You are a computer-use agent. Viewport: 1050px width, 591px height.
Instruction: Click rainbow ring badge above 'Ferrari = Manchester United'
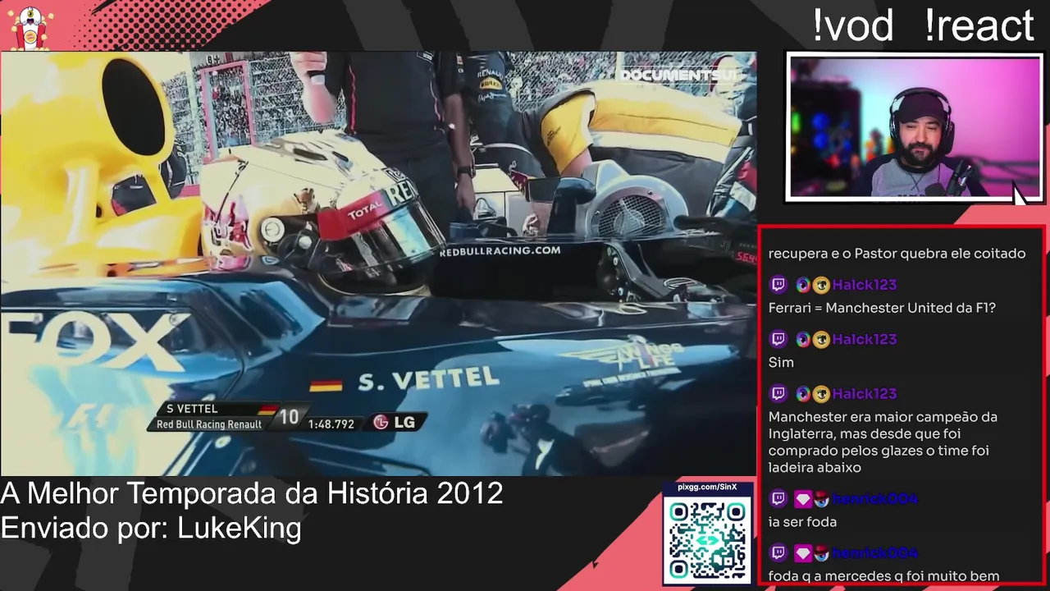pyautogui.click(x=803, y=285)
